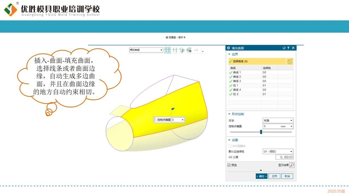Select the 曲线 2 row in list
Screen dimensions: 349x196
tap(261, 77)
